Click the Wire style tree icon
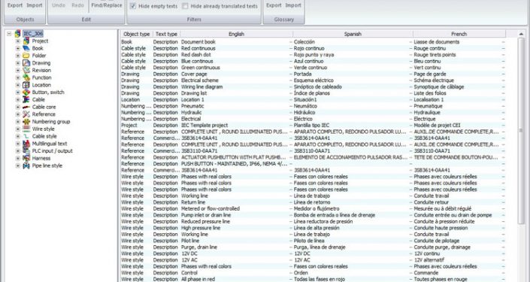530x282 pixels. [x=26, y=129]
